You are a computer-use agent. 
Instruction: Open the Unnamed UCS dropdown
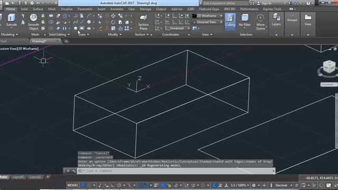point(177,28)
